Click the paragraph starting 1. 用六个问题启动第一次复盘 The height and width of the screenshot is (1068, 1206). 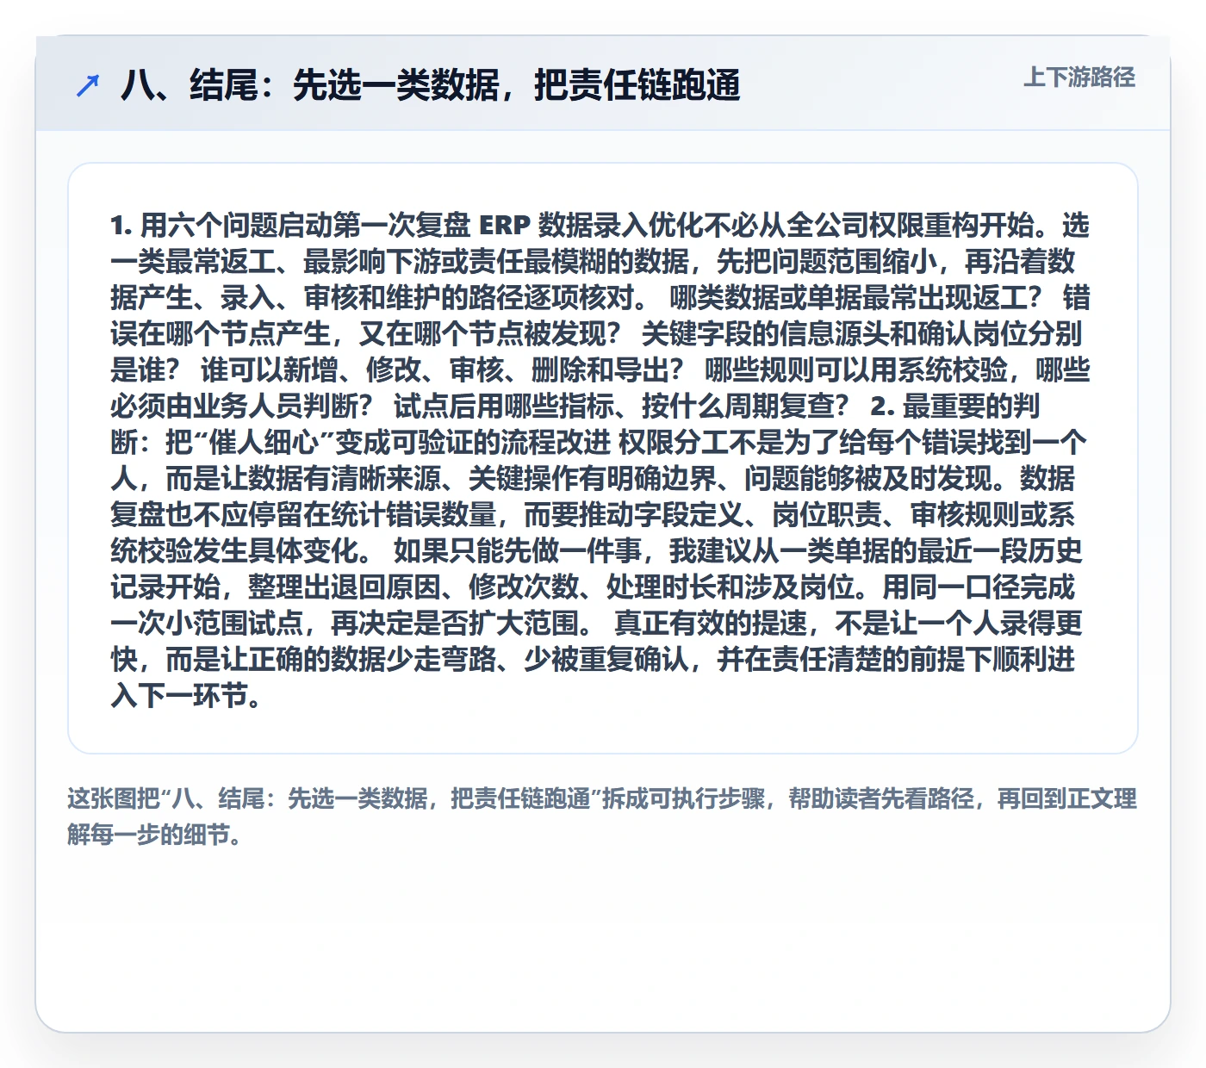[x=600, y=460]
